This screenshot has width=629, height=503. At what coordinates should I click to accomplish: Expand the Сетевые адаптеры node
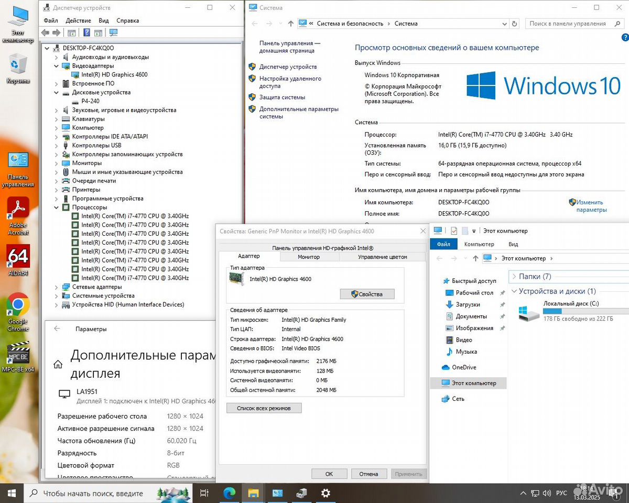coord(57,287)
